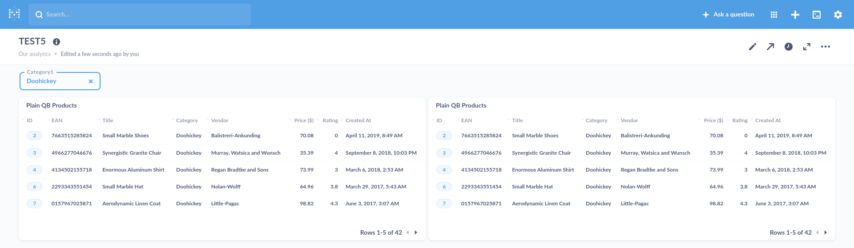Image resolution: width=854 pixels, height=248 pixels.
Task: Click vendor Nolan-Wolff in right table
Action: pyautogui.click(x=636, y=187)
